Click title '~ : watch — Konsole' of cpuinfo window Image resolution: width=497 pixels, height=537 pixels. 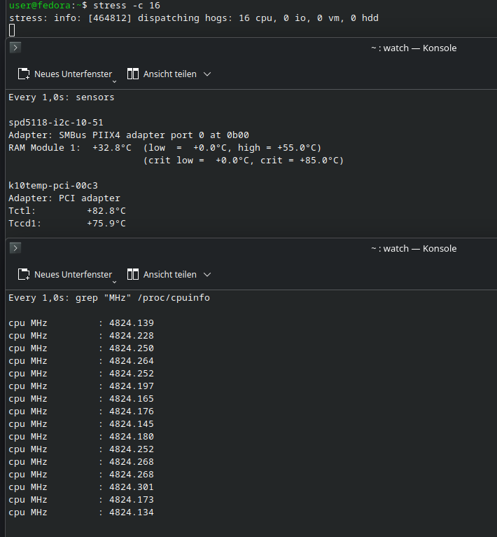(414, 248)
